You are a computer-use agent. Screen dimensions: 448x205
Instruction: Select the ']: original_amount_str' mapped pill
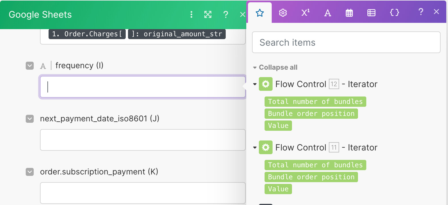tap(177, 34)
